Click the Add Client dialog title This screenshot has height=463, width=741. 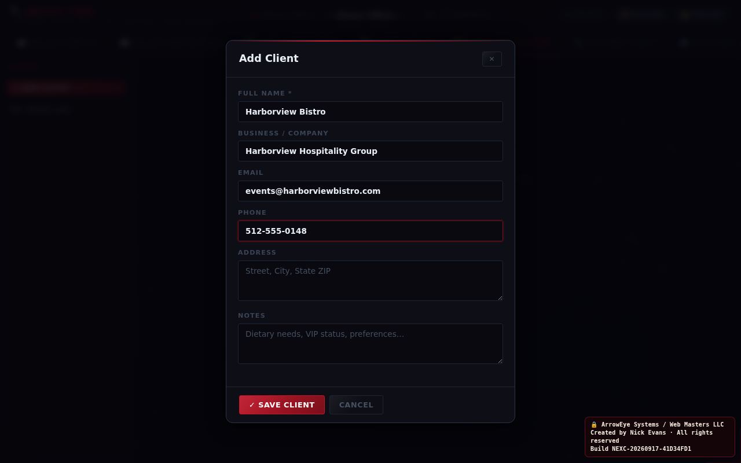269,58
